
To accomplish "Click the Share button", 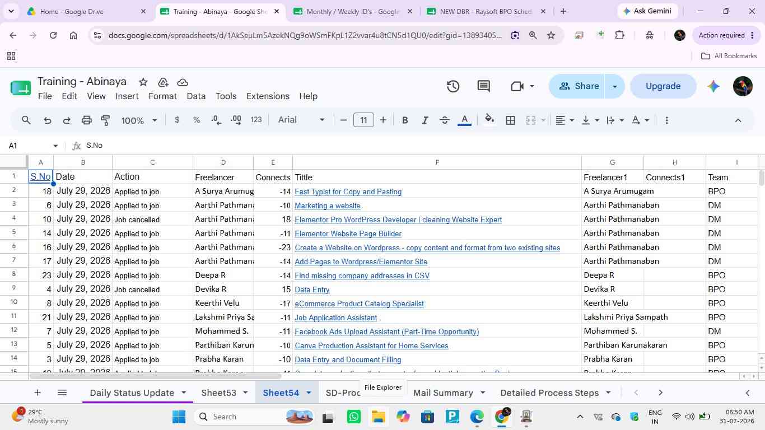I will (579, 86).
